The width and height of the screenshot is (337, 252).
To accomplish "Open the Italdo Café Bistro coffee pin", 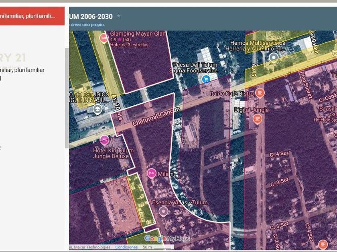I will point(260,93).
